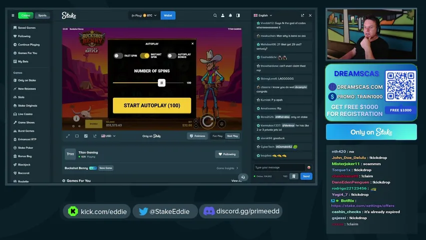The height and width of the screenshot is (240, 426).
Task: Open Titan Gaming provider logo
Action: pos(70,154)
